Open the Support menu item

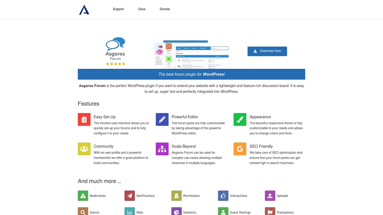[x=118, y=9]
